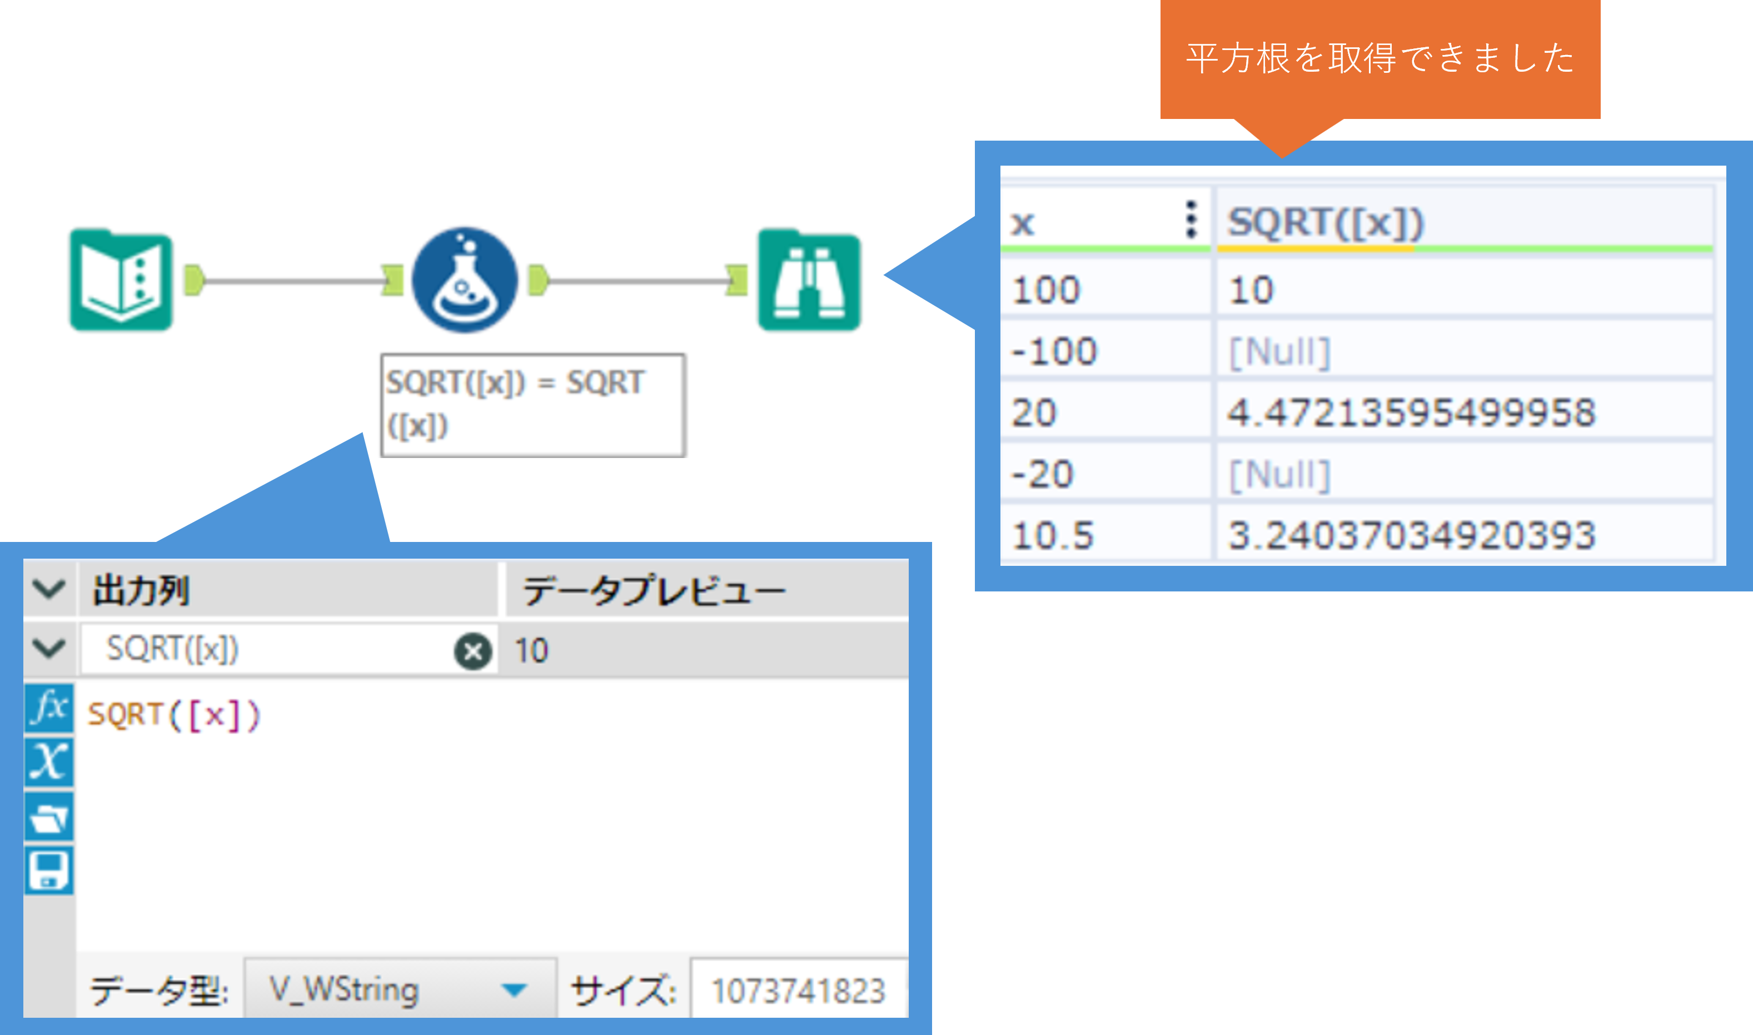This screenshot has height=1035, width=1753.
Task: Click the expression editor text SQRT([x])
Action: tap(175, 715)
